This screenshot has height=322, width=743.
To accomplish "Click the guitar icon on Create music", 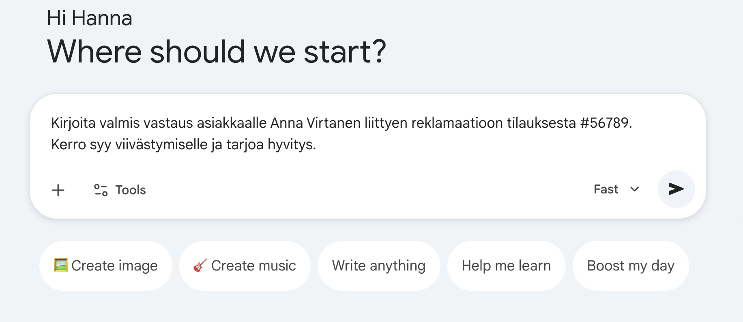I will pos(200,266).
